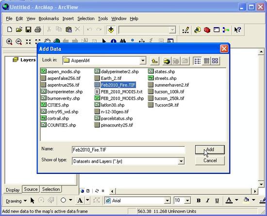The height and width of the screenshot is (216, 267).
Task: Click the New Map File icon
Action: point(10,30)
